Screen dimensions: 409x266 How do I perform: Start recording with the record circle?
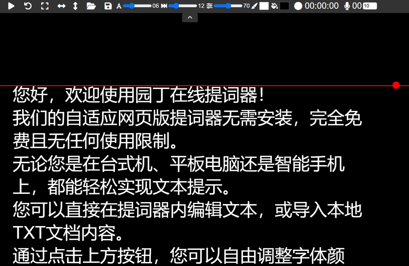click(x=298, y=6)
